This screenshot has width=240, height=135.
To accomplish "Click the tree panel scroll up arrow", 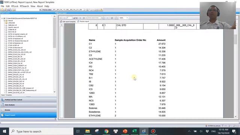I will (x=55, y=16).
